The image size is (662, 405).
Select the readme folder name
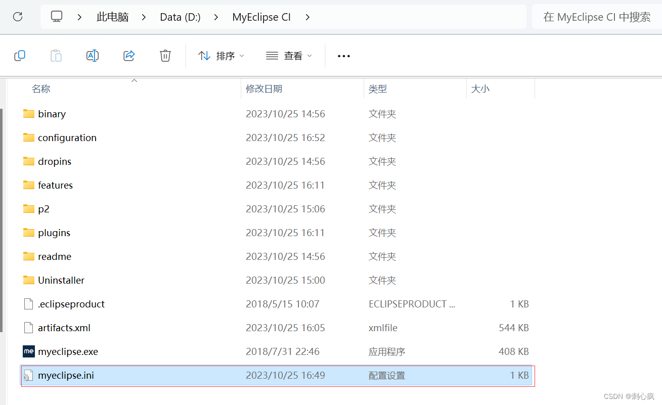(x=55, y=257)
